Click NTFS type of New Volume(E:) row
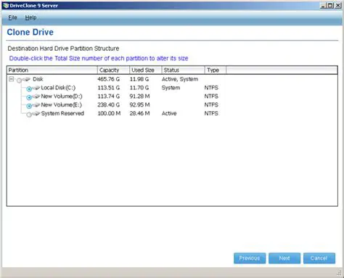 211,105
